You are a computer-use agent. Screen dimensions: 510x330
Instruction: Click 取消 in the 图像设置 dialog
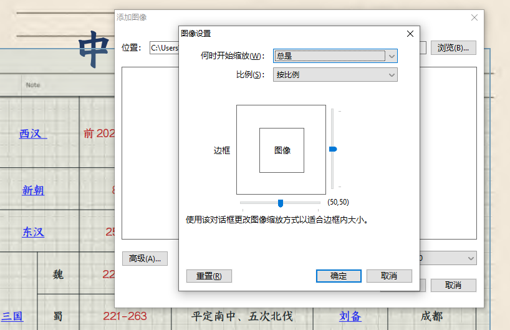click(x=389, y=276)
